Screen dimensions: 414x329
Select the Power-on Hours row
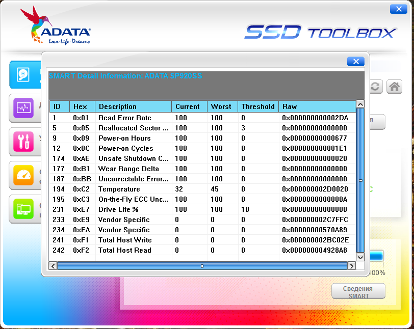(x=202, y=138)
